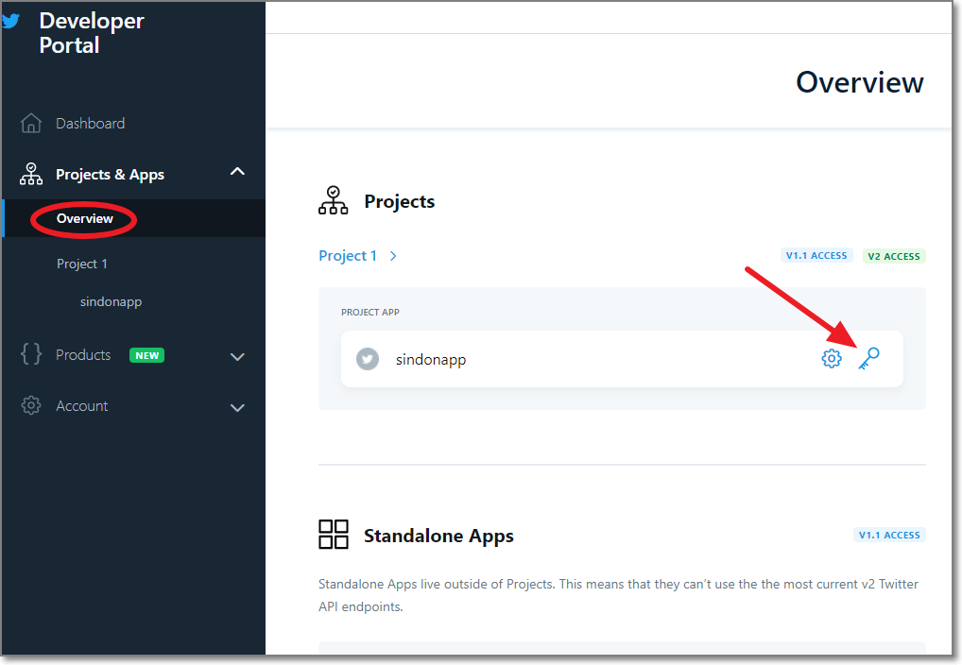Click the Overview page heading

(860, 82)
